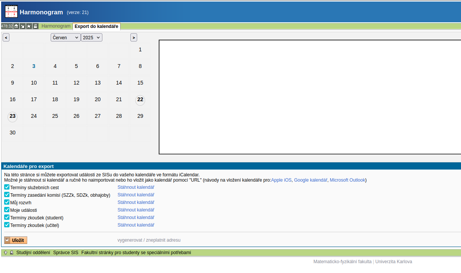461x273 pixels.
Task: Click the print icon next to the star
Action: pyautogui.click(x=35, y=26)
